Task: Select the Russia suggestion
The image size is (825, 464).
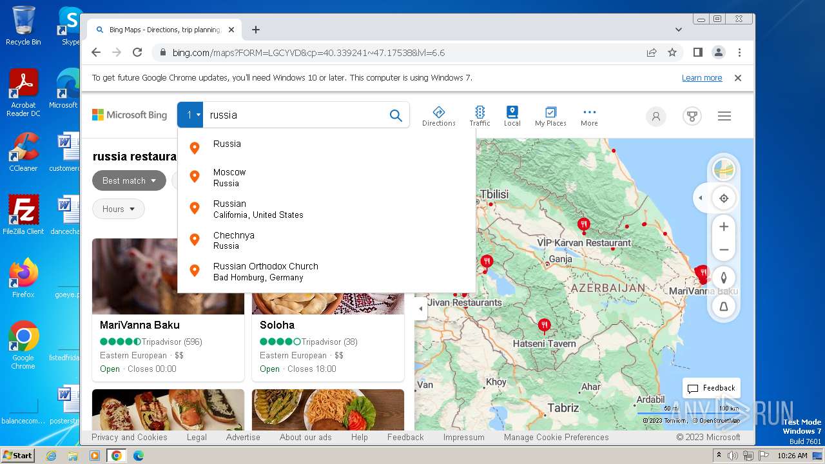Action: point(327,144)
